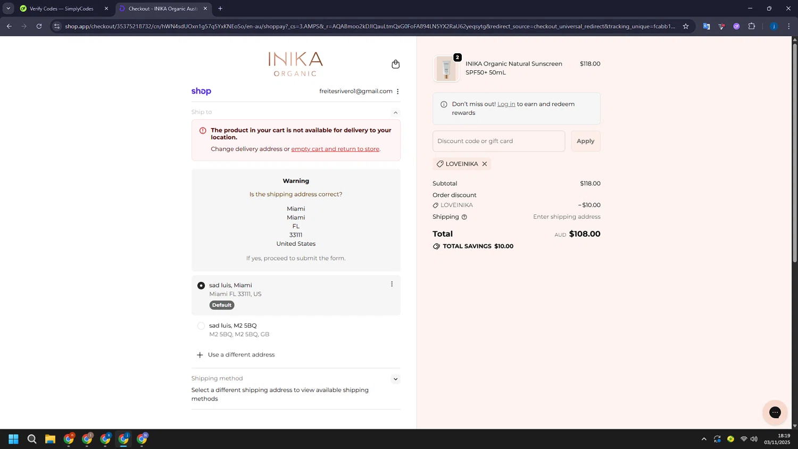View site information icon in address bar
Screen dimensions: 798x449
click(57, 26)
